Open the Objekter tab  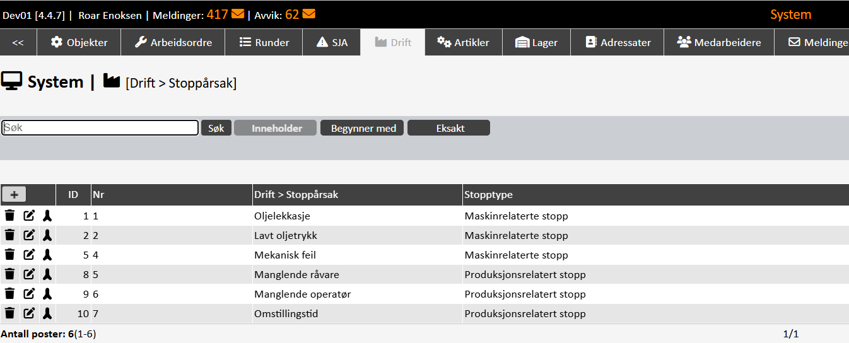[79, 42]
